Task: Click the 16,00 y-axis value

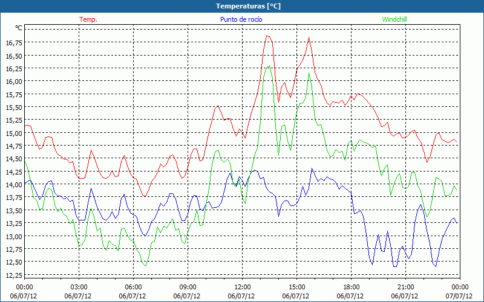Action: coord(14,82)
